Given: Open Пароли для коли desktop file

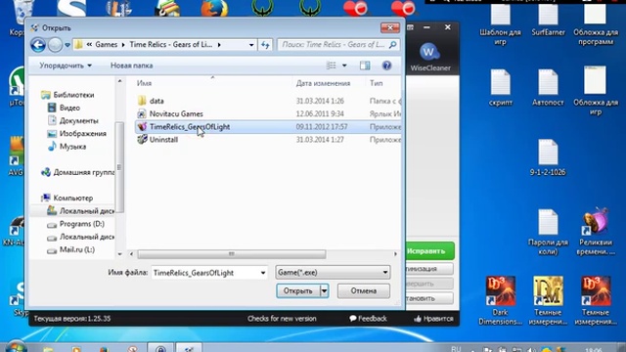Looking at the screenshot, I should pos(548,233).
